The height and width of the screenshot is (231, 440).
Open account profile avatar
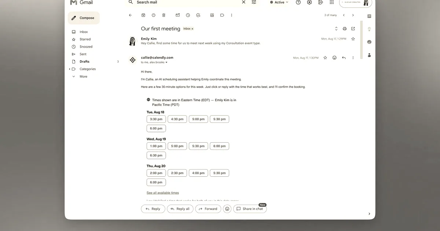pos(366,3)
